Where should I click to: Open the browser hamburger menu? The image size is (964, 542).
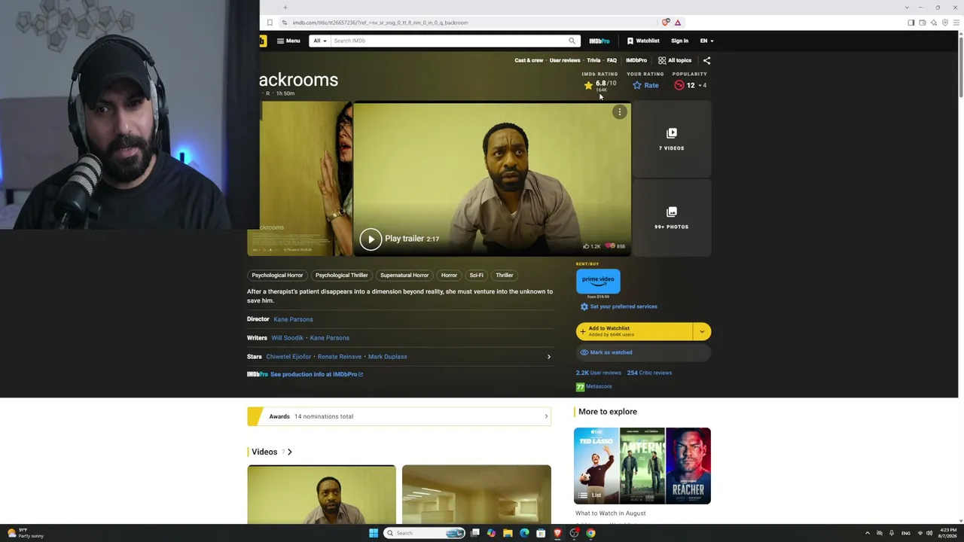[x=956, y=23]
